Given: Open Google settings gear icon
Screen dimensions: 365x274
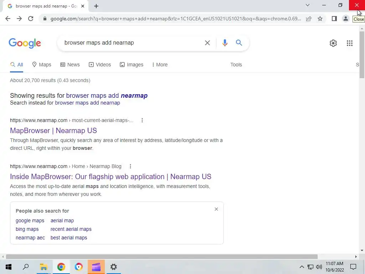Looking at the screenshot, I should pyautogui.click(x=333, y=43).
